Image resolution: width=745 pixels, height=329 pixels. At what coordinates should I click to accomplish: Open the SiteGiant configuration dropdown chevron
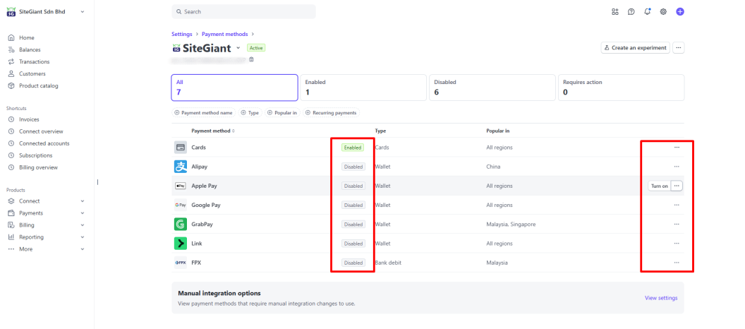(x=238, y=48)
